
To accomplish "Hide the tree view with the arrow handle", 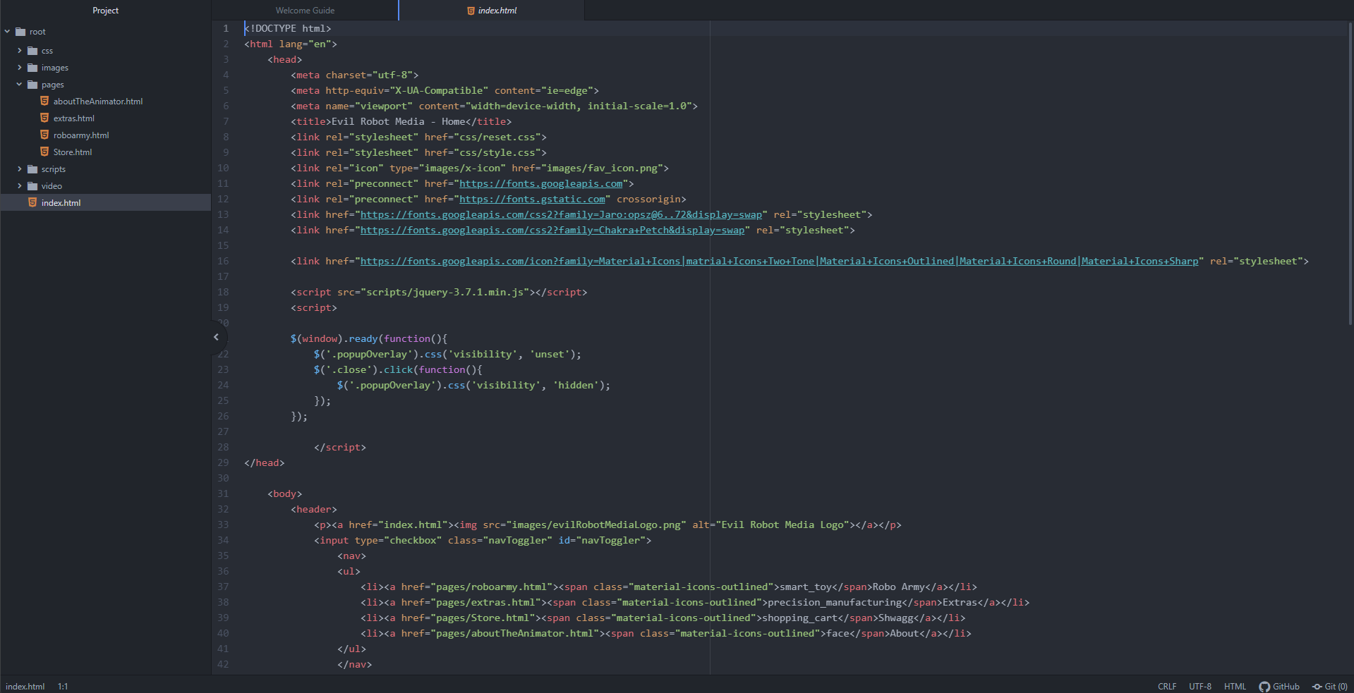I will [x=217, y=337].
